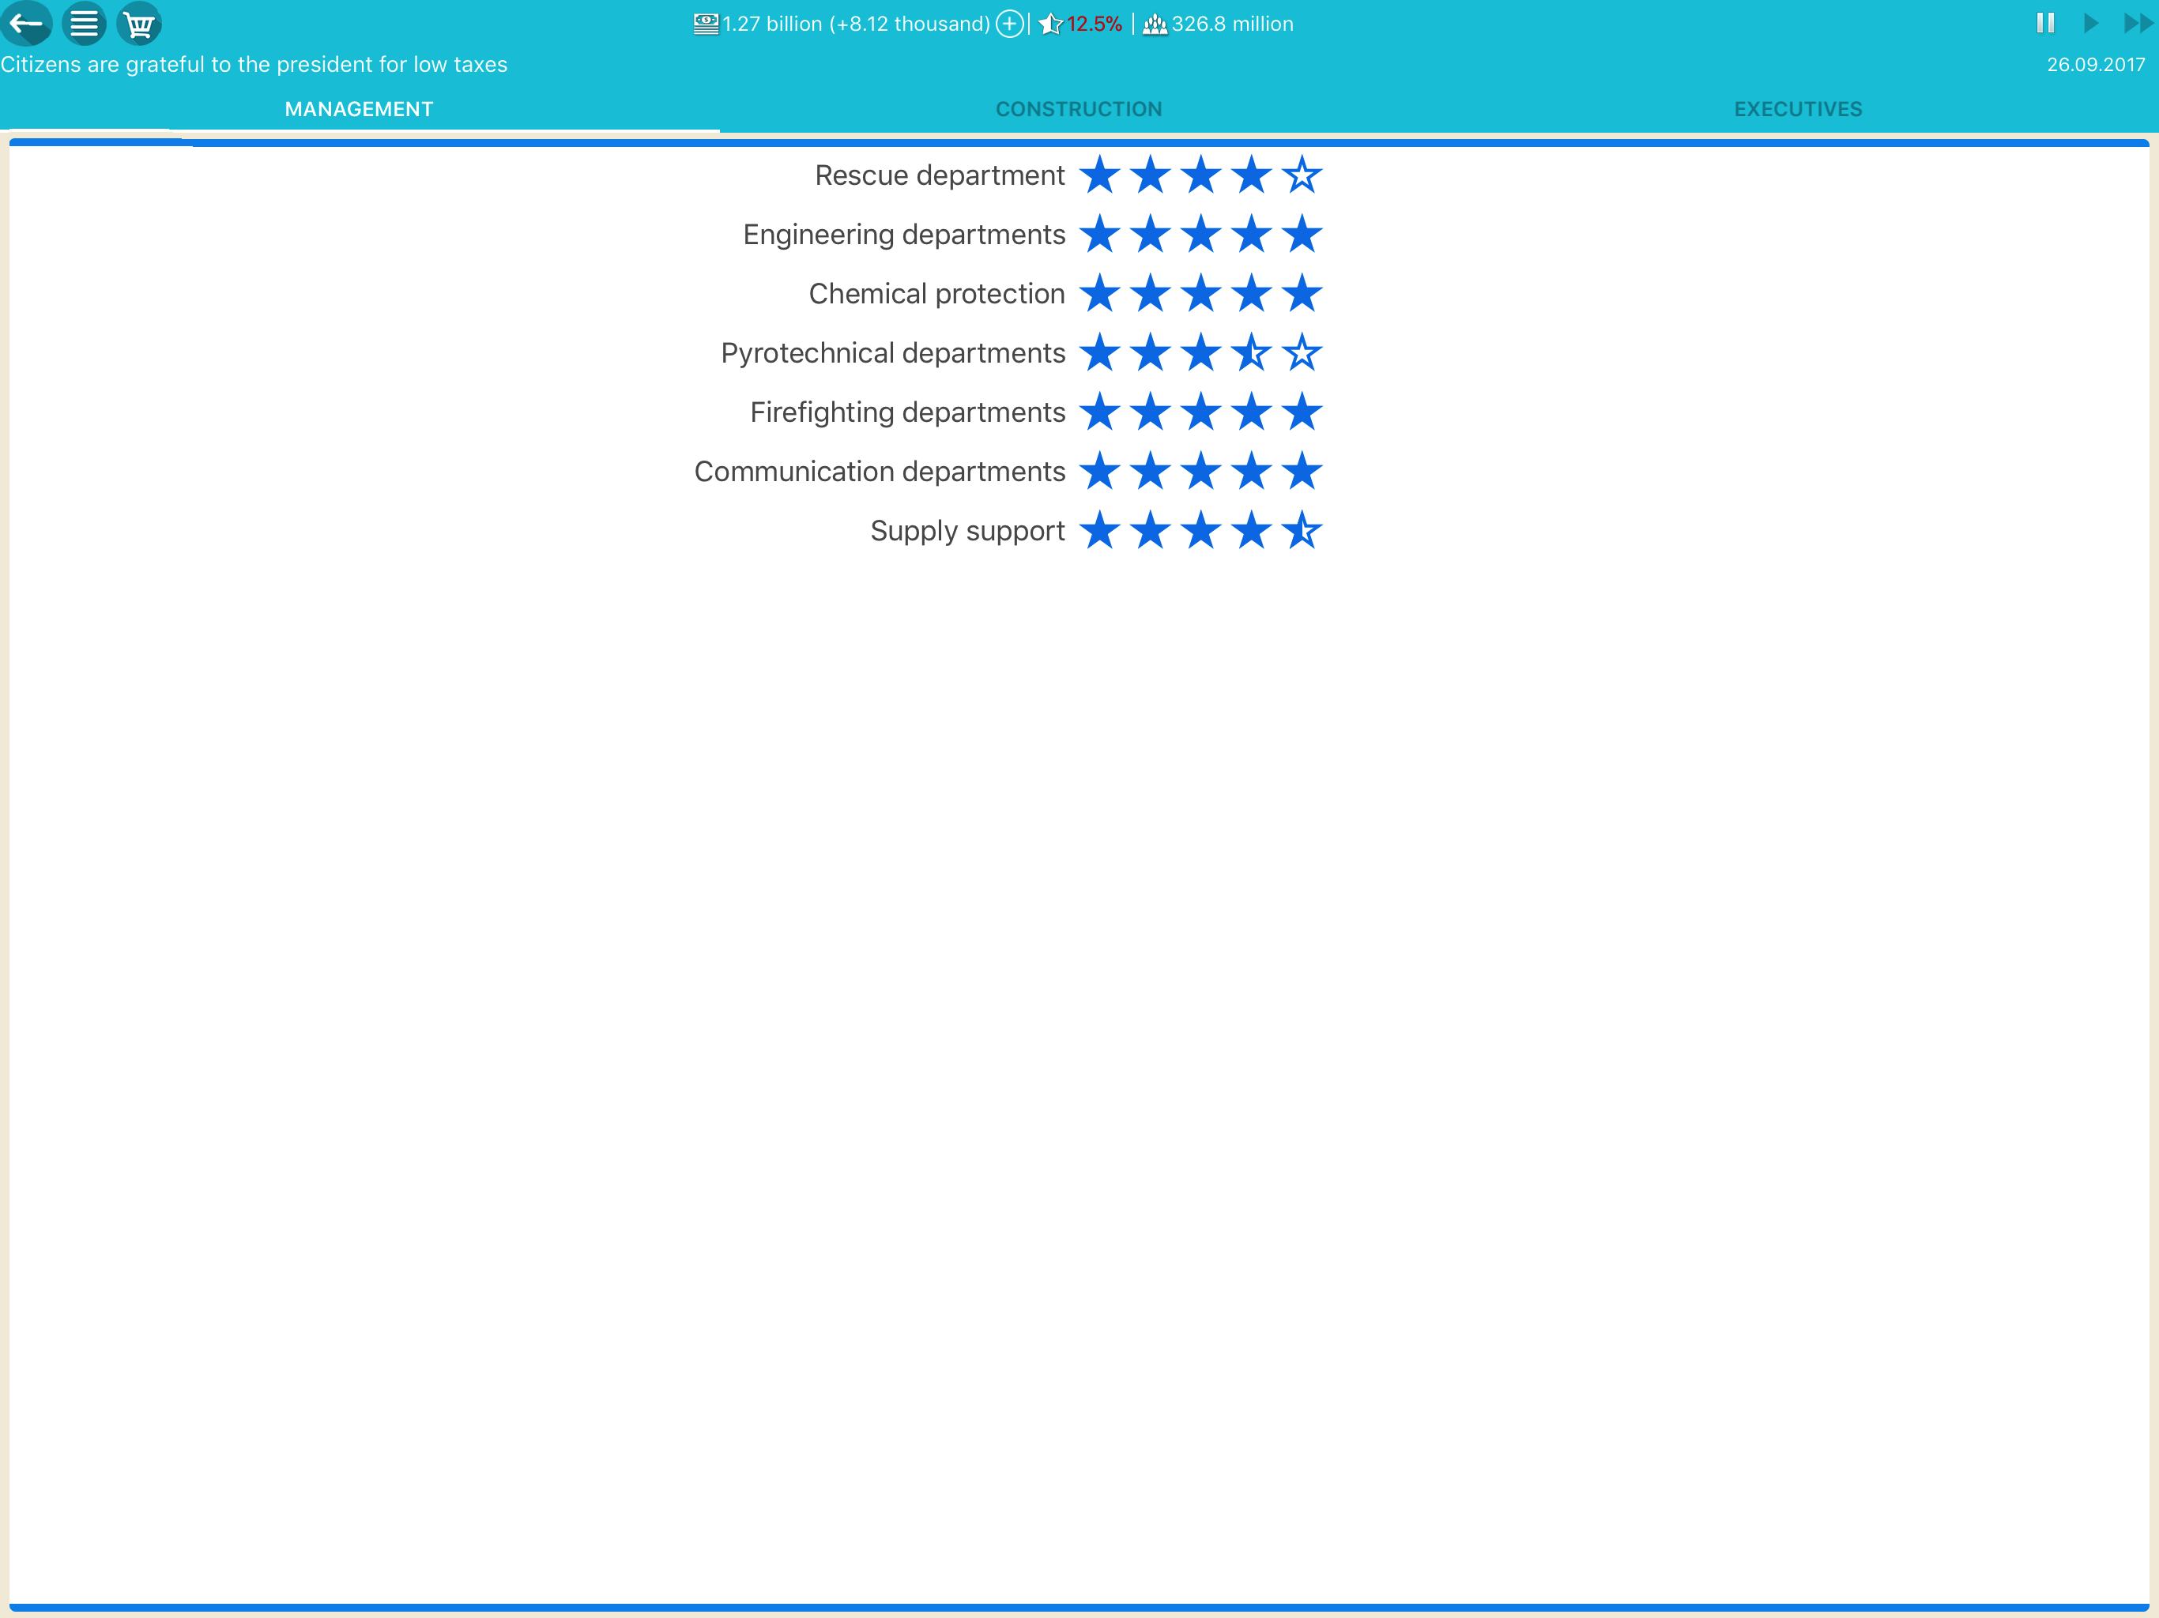This screenshot has height=1618, width=2159.
Task: Click the money banknote icon
Action: pyautogui.click(x=706, y=24)
